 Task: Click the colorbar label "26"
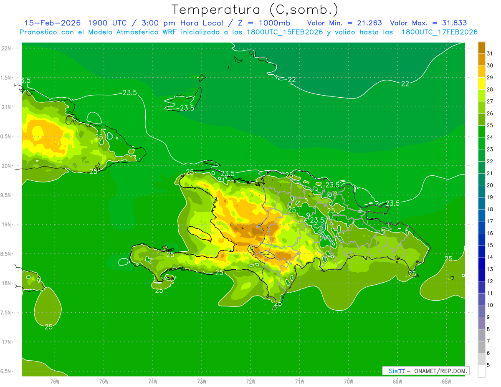coord(490,114)
